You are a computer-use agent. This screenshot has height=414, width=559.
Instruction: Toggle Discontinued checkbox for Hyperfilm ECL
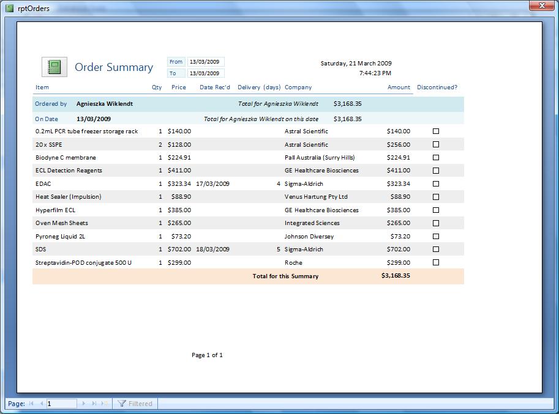coord(436,210)
